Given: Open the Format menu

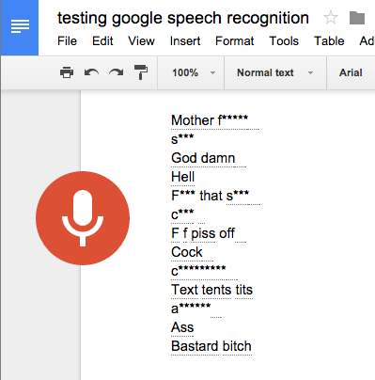Looking at the screenshot, I should pyautogui.click(x=235, y=41).
